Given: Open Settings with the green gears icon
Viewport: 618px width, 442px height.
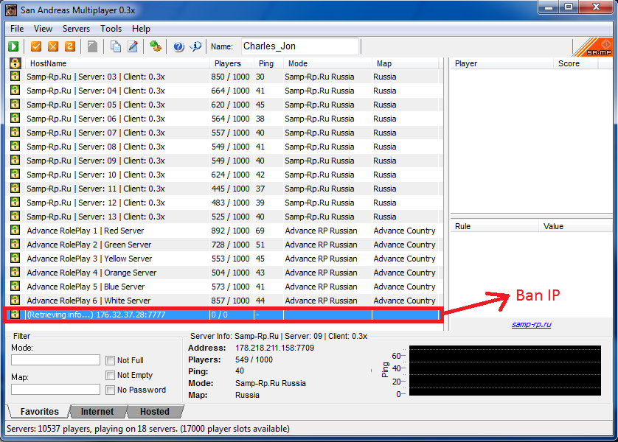Looking at the screenshot, I should [156, 46].
